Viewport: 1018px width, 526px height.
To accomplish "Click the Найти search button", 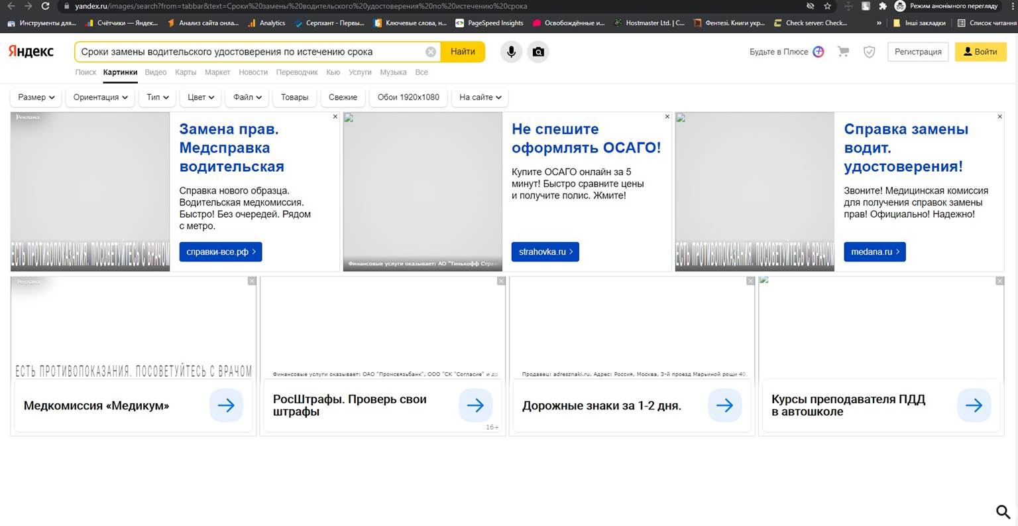I will 463,52.
